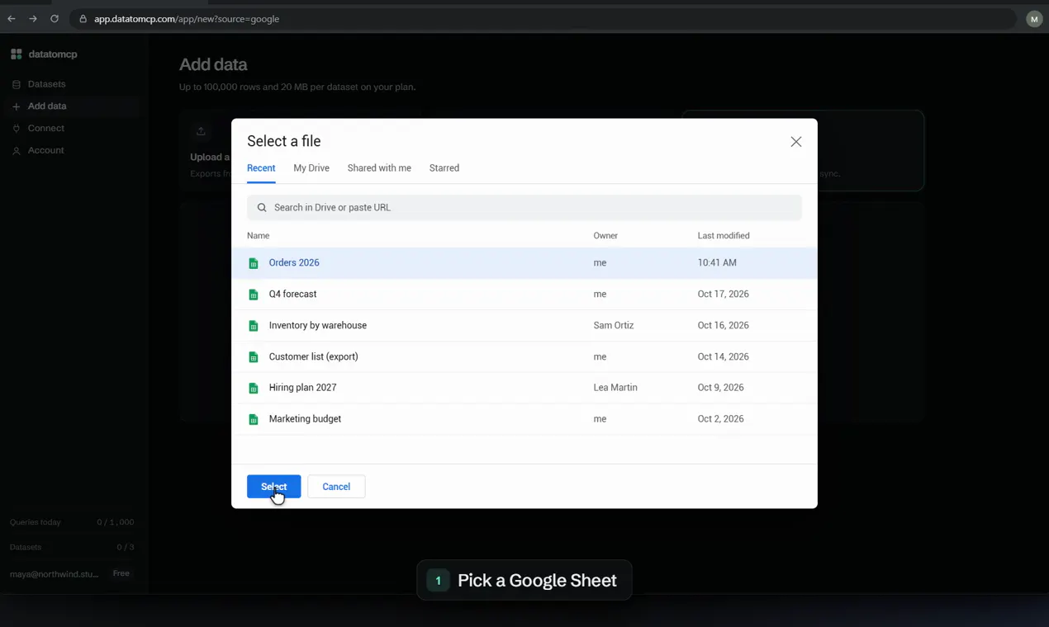This screenshot has height=627, width=1049.
Task: Click owner Lea Martin
Action: pyautogui.click(x=615, y=388)
